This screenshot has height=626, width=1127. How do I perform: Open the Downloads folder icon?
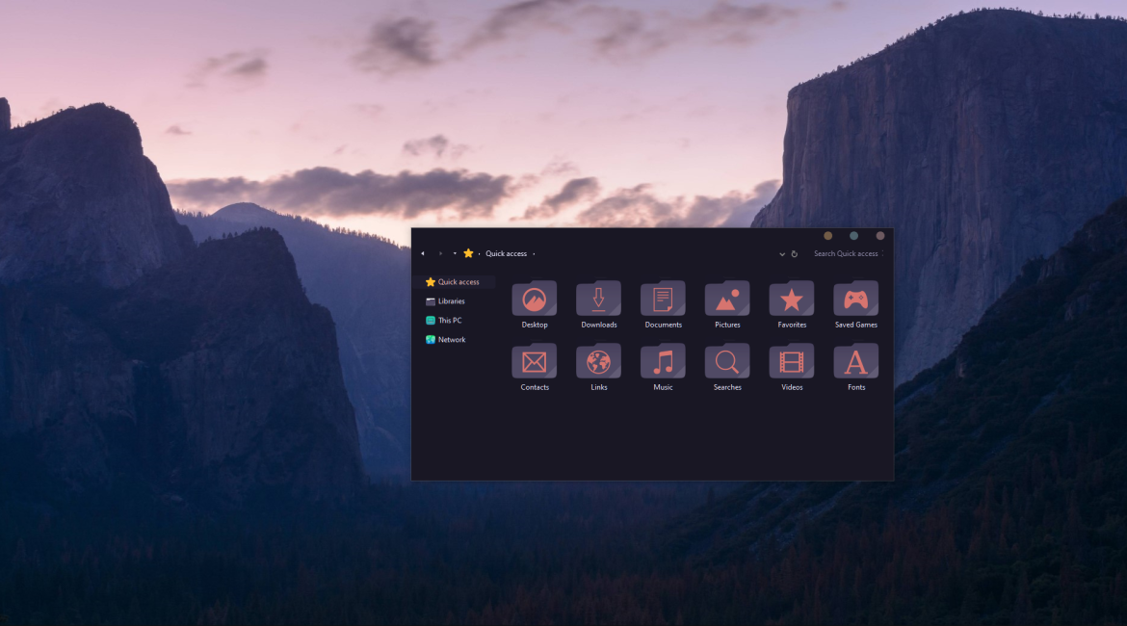click(598, 300)
